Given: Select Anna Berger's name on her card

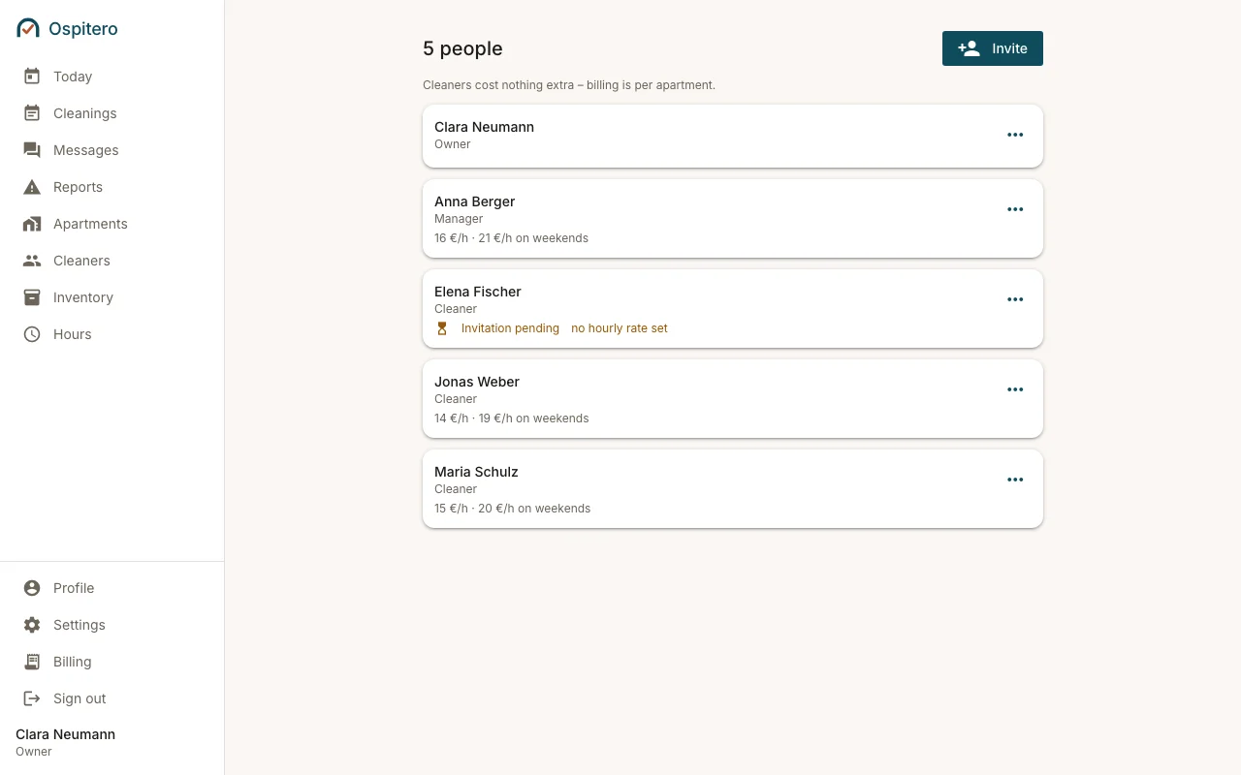Looking at the screenshot, I should [474, 201].
